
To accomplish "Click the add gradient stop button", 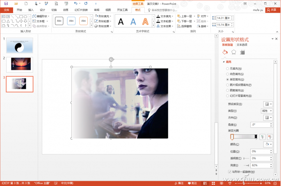I will tap(263, 136).
